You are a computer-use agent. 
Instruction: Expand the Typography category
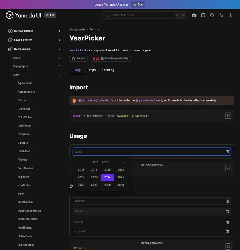click(60, 66)
